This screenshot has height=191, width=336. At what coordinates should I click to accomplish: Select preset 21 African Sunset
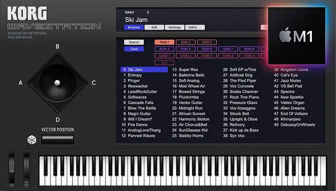(x=188, y=114)
